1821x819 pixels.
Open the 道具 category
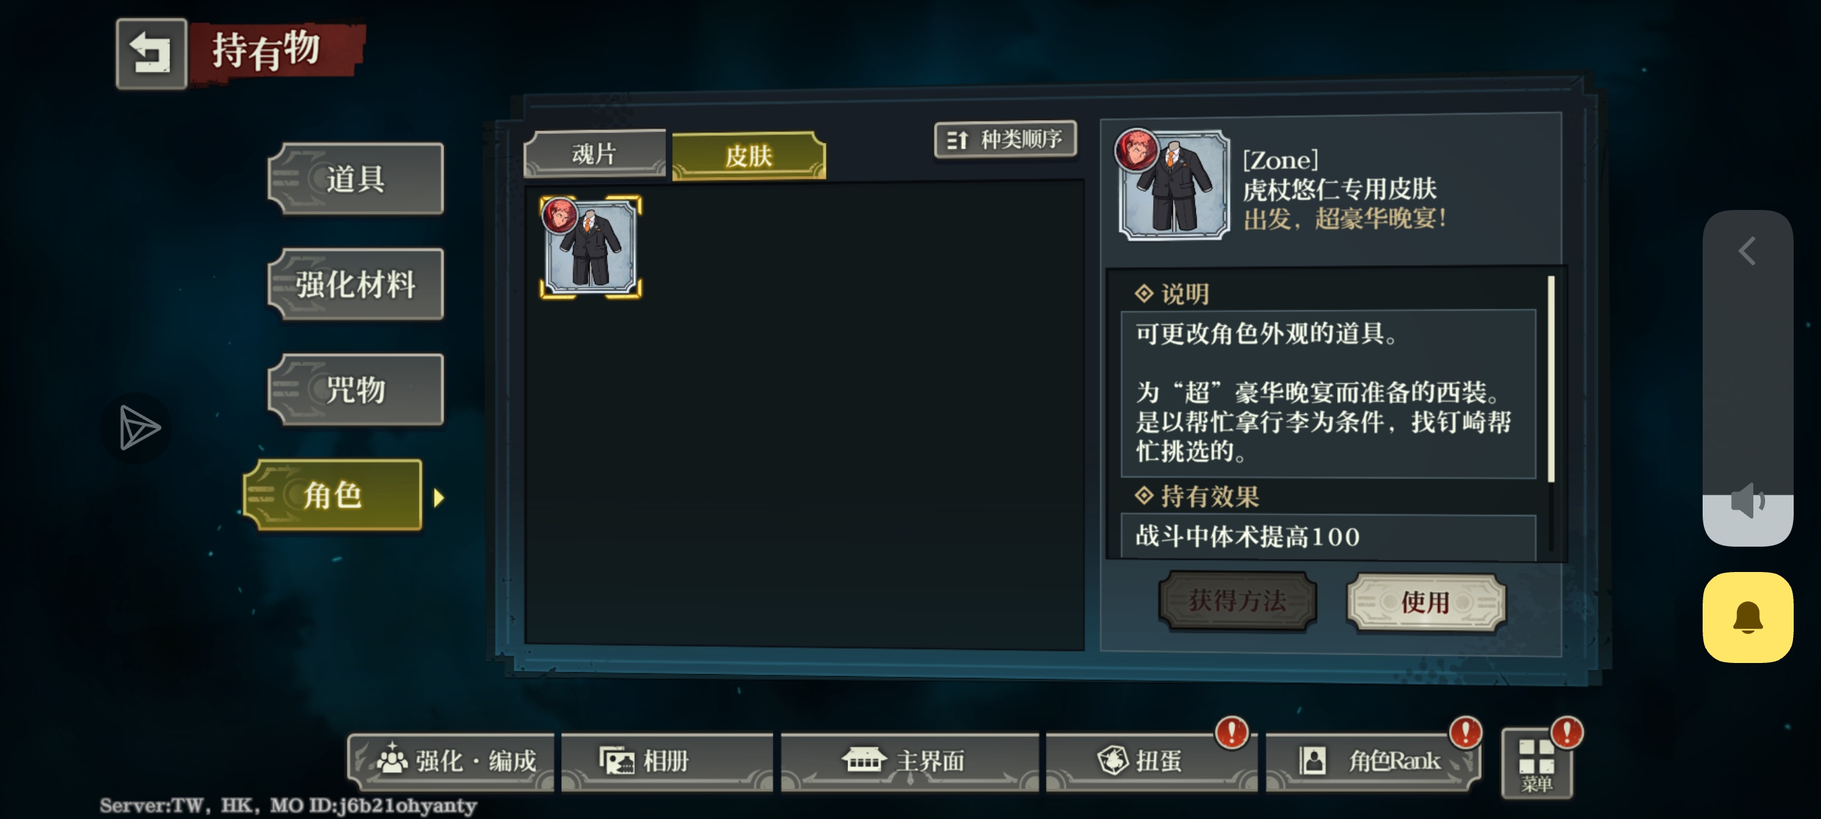[356, 179]
